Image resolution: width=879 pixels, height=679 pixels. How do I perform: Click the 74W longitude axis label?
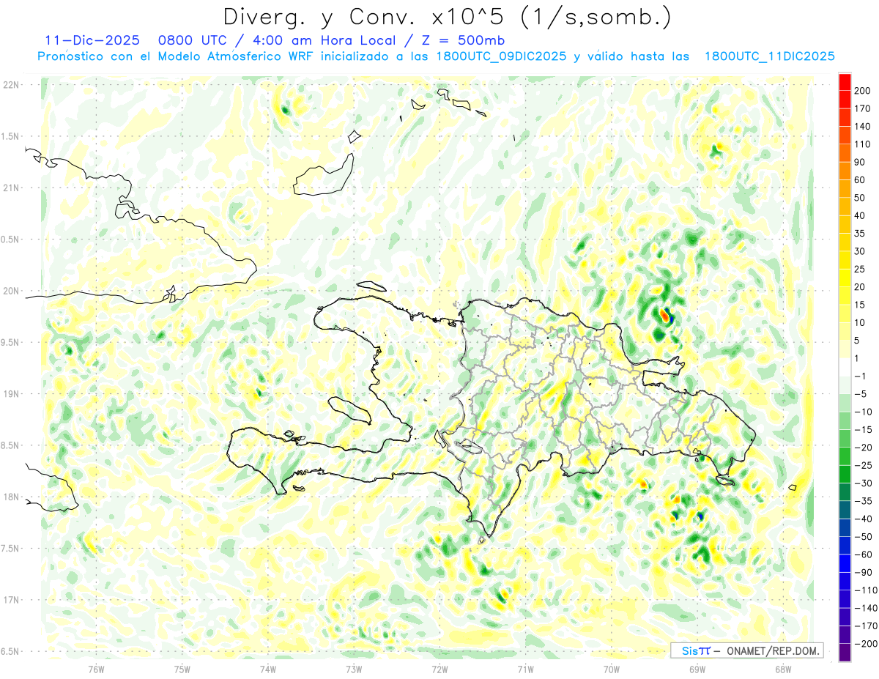(268, 669)
